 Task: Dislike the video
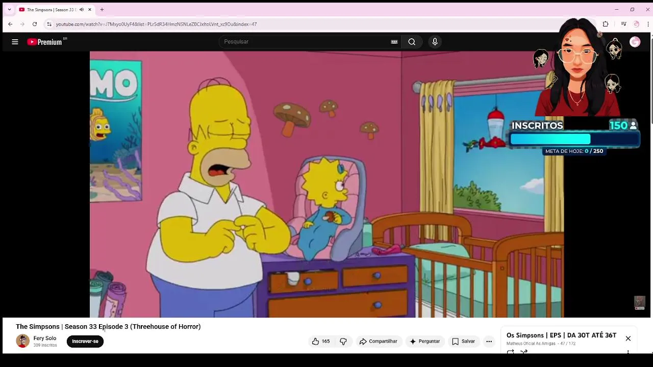(x=343, y=342)
